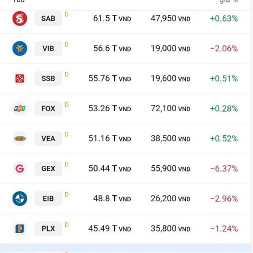
Task: Open the GEX ticker symbol button
Action: [x=48, y=168]
